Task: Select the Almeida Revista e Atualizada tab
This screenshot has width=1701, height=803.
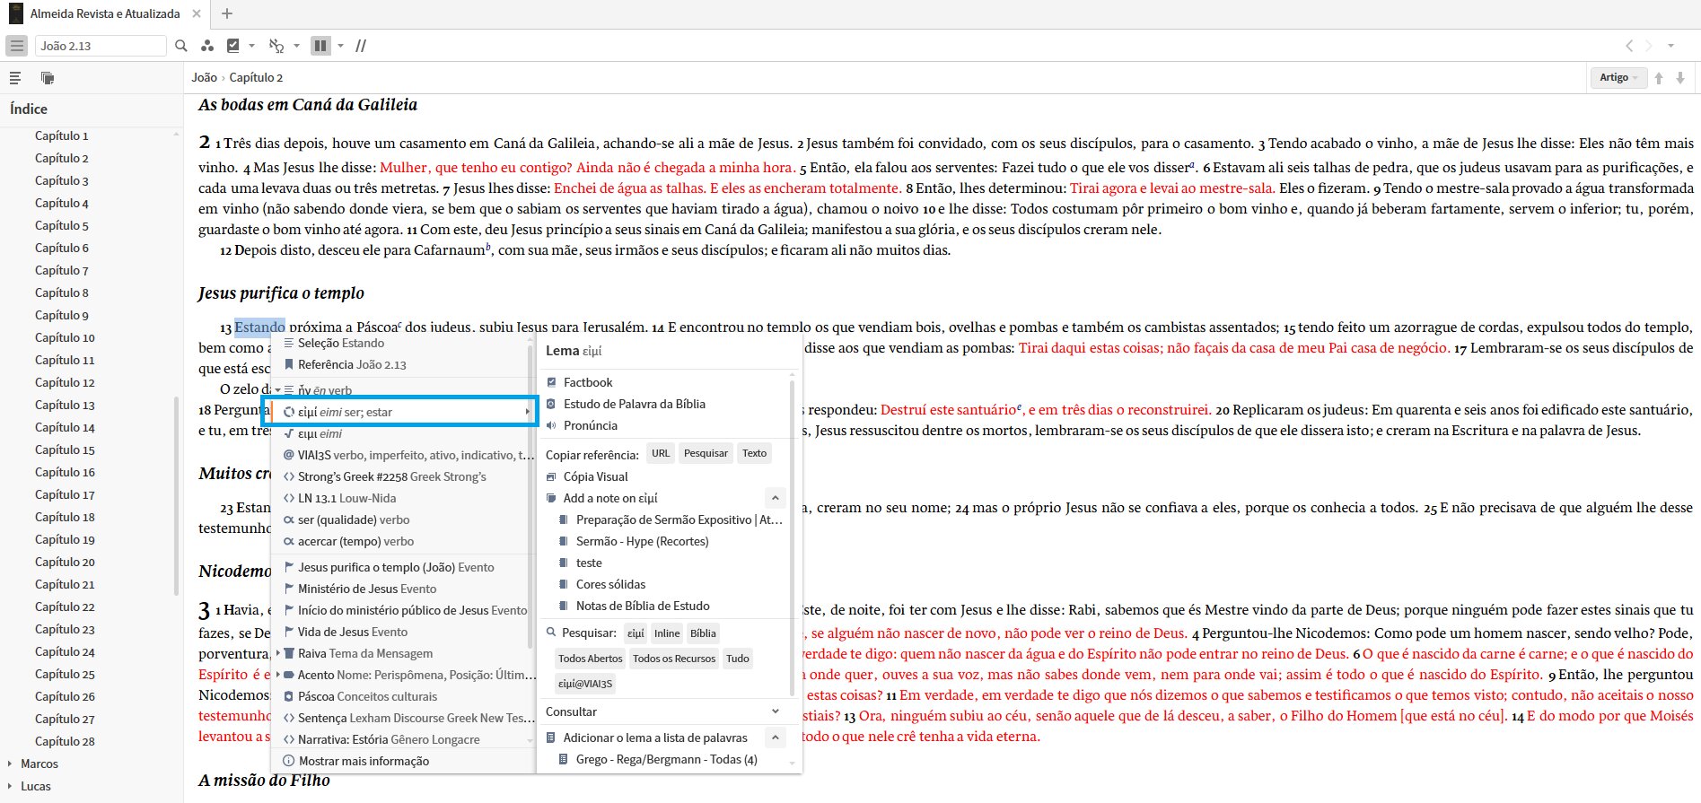Action: (x=105, y=13)
